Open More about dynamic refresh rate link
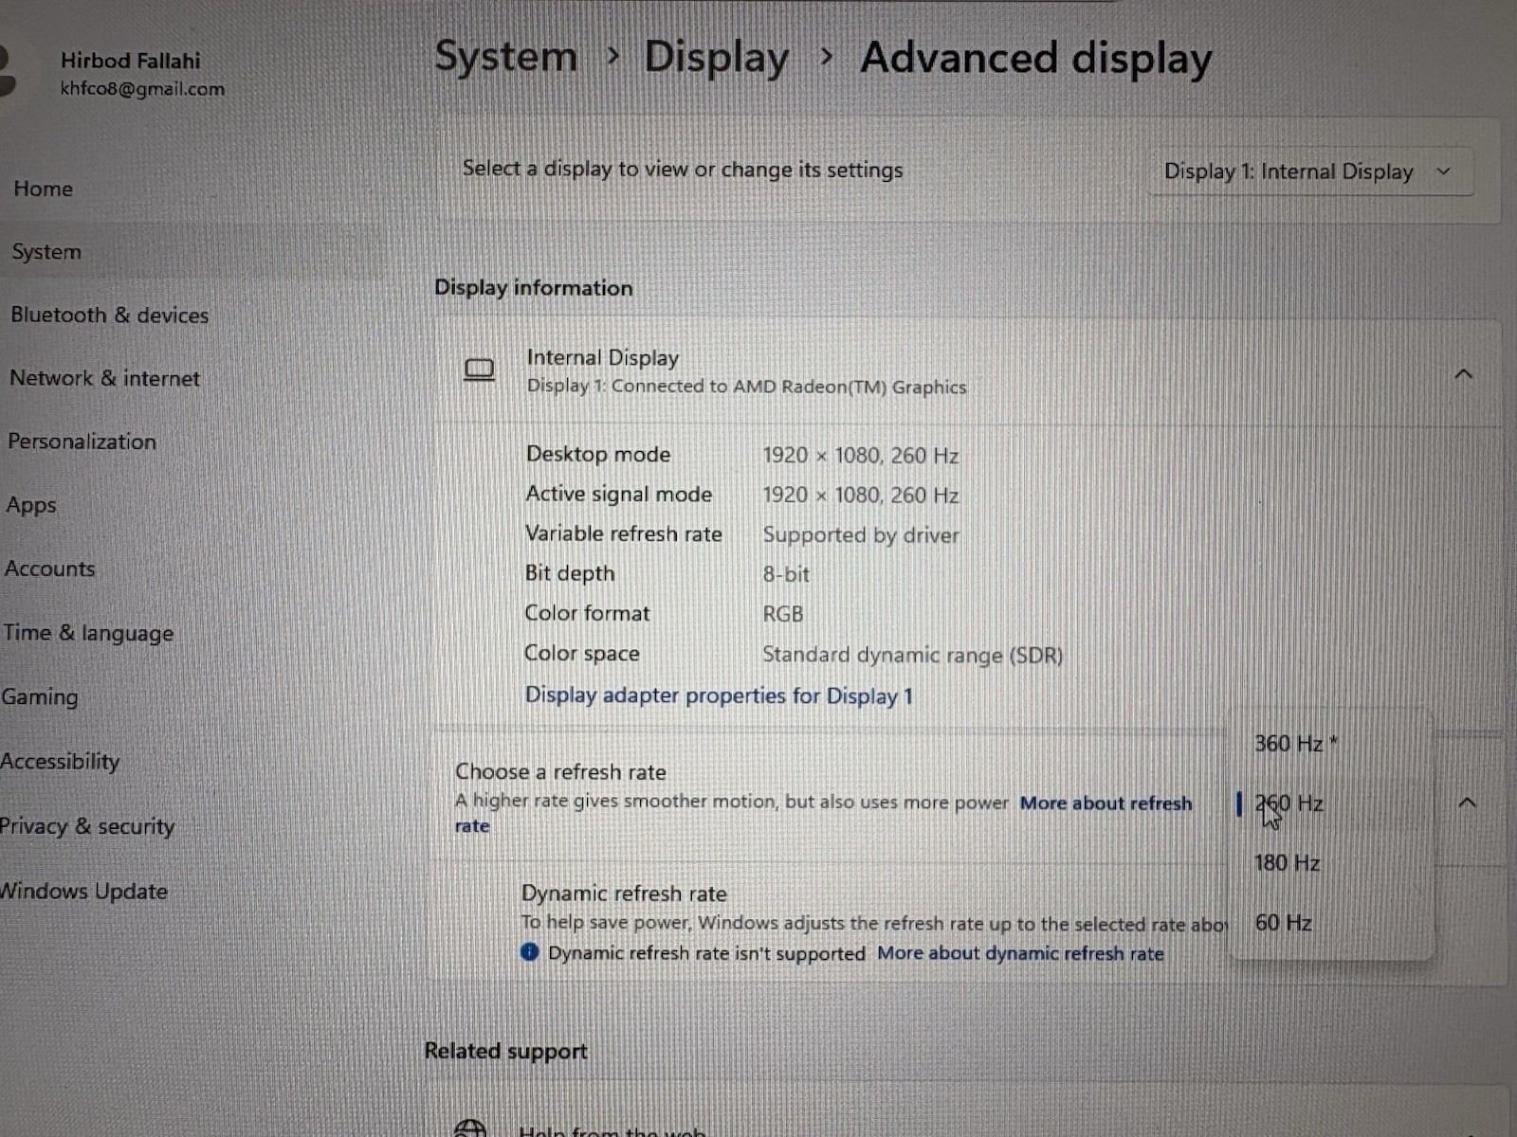 coord(1020,954)
